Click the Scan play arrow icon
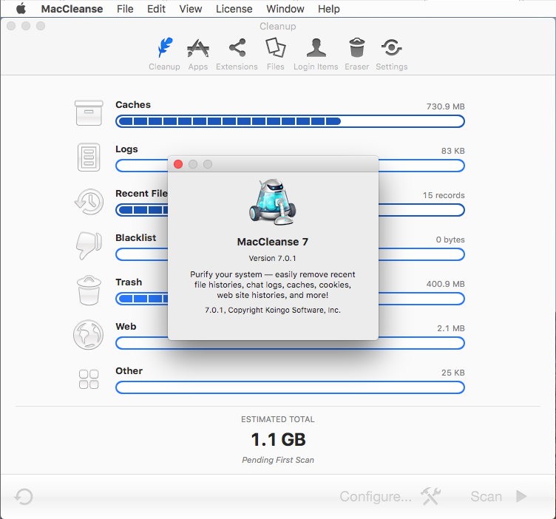Viewport: 556px width, 519px height. [x=521, y=496]
